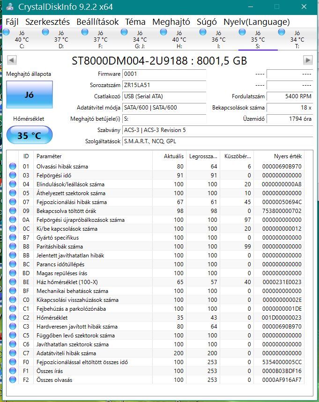Click status orb for attribute BF
319x402 pixels.
pyautogui.click(x=13, y=291)
